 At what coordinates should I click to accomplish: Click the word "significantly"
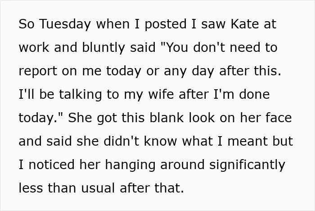click(x=247, y=165)
